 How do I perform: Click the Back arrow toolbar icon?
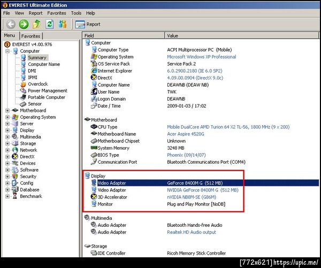click(11, 24)
